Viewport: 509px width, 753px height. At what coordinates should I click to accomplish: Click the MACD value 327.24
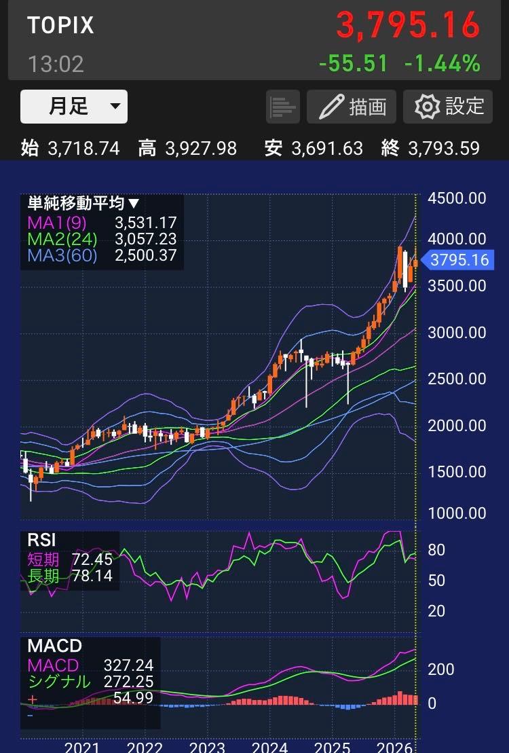coord(128,665)
